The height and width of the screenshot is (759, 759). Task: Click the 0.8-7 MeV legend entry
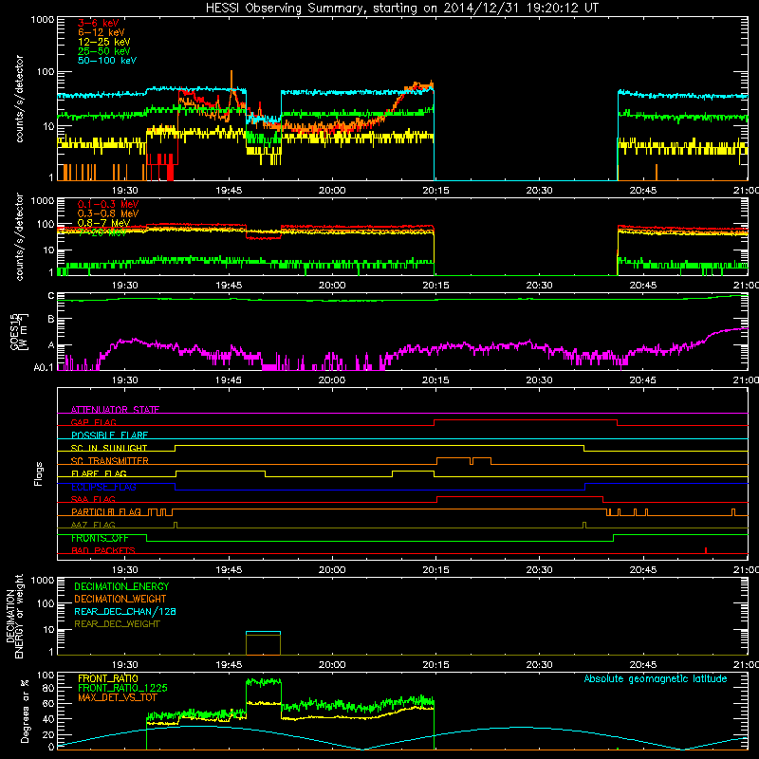tap(103, 223)
